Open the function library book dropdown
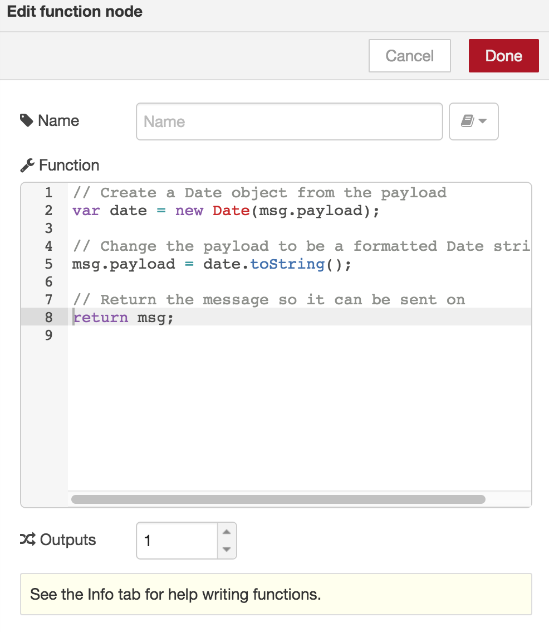Image resolution: width=549 pixels, height=632 pixels. coord(474,121)
